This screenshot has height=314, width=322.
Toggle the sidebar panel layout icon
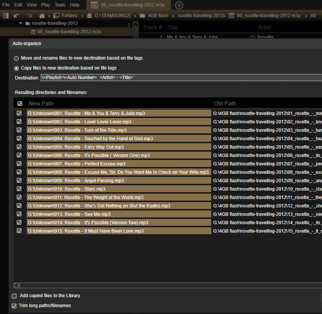(6, 16)
